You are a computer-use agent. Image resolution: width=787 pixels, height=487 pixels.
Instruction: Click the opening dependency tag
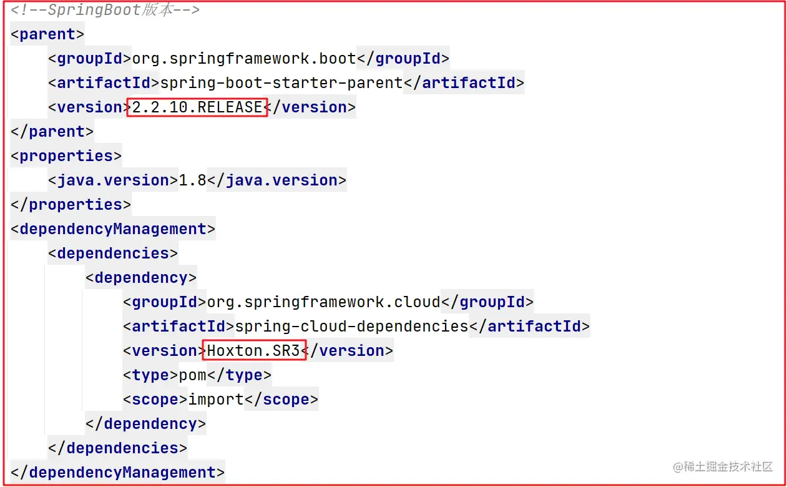[141, 278]
